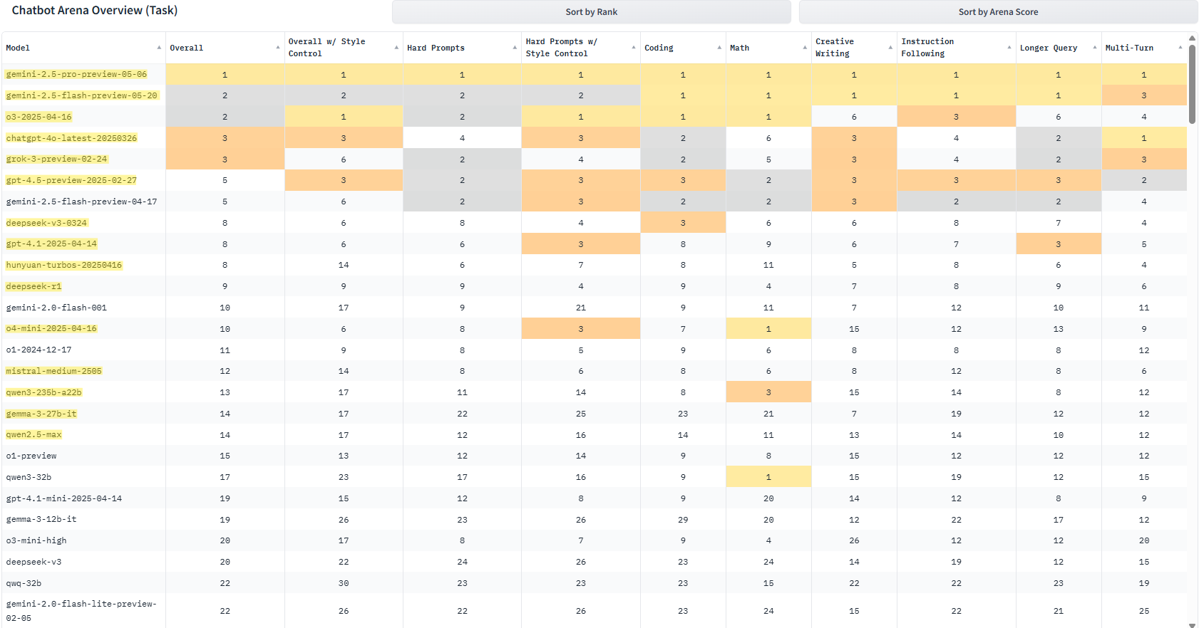Sort by Coding column arrow
The image size is (1199, 628).
point(719,48)
